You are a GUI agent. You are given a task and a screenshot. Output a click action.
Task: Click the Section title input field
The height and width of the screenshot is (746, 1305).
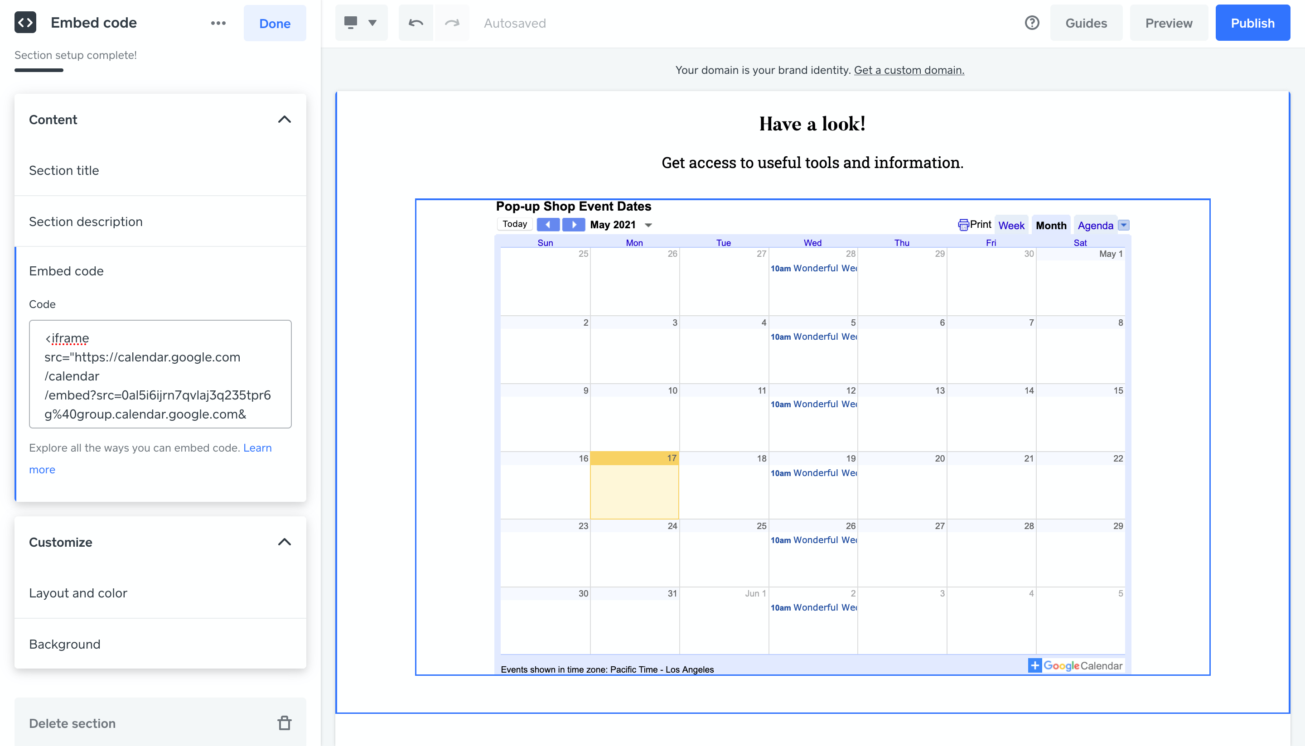[x=160, y=169]
